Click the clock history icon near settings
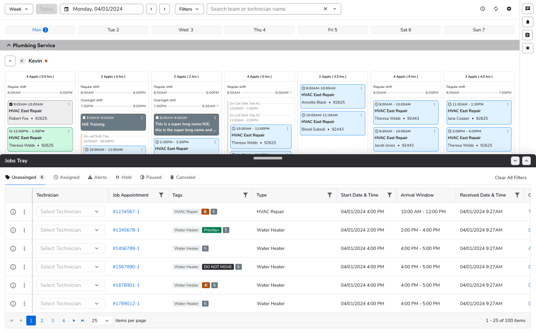The image size is (536, 333). pos(484,8)
